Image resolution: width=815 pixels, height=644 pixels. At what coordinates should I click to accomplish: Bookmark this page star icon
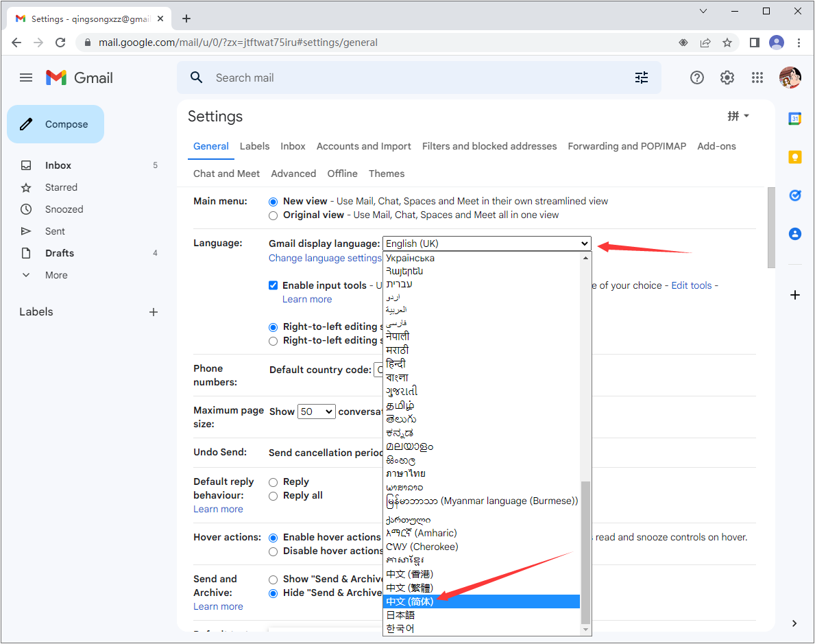click(727, 43)
